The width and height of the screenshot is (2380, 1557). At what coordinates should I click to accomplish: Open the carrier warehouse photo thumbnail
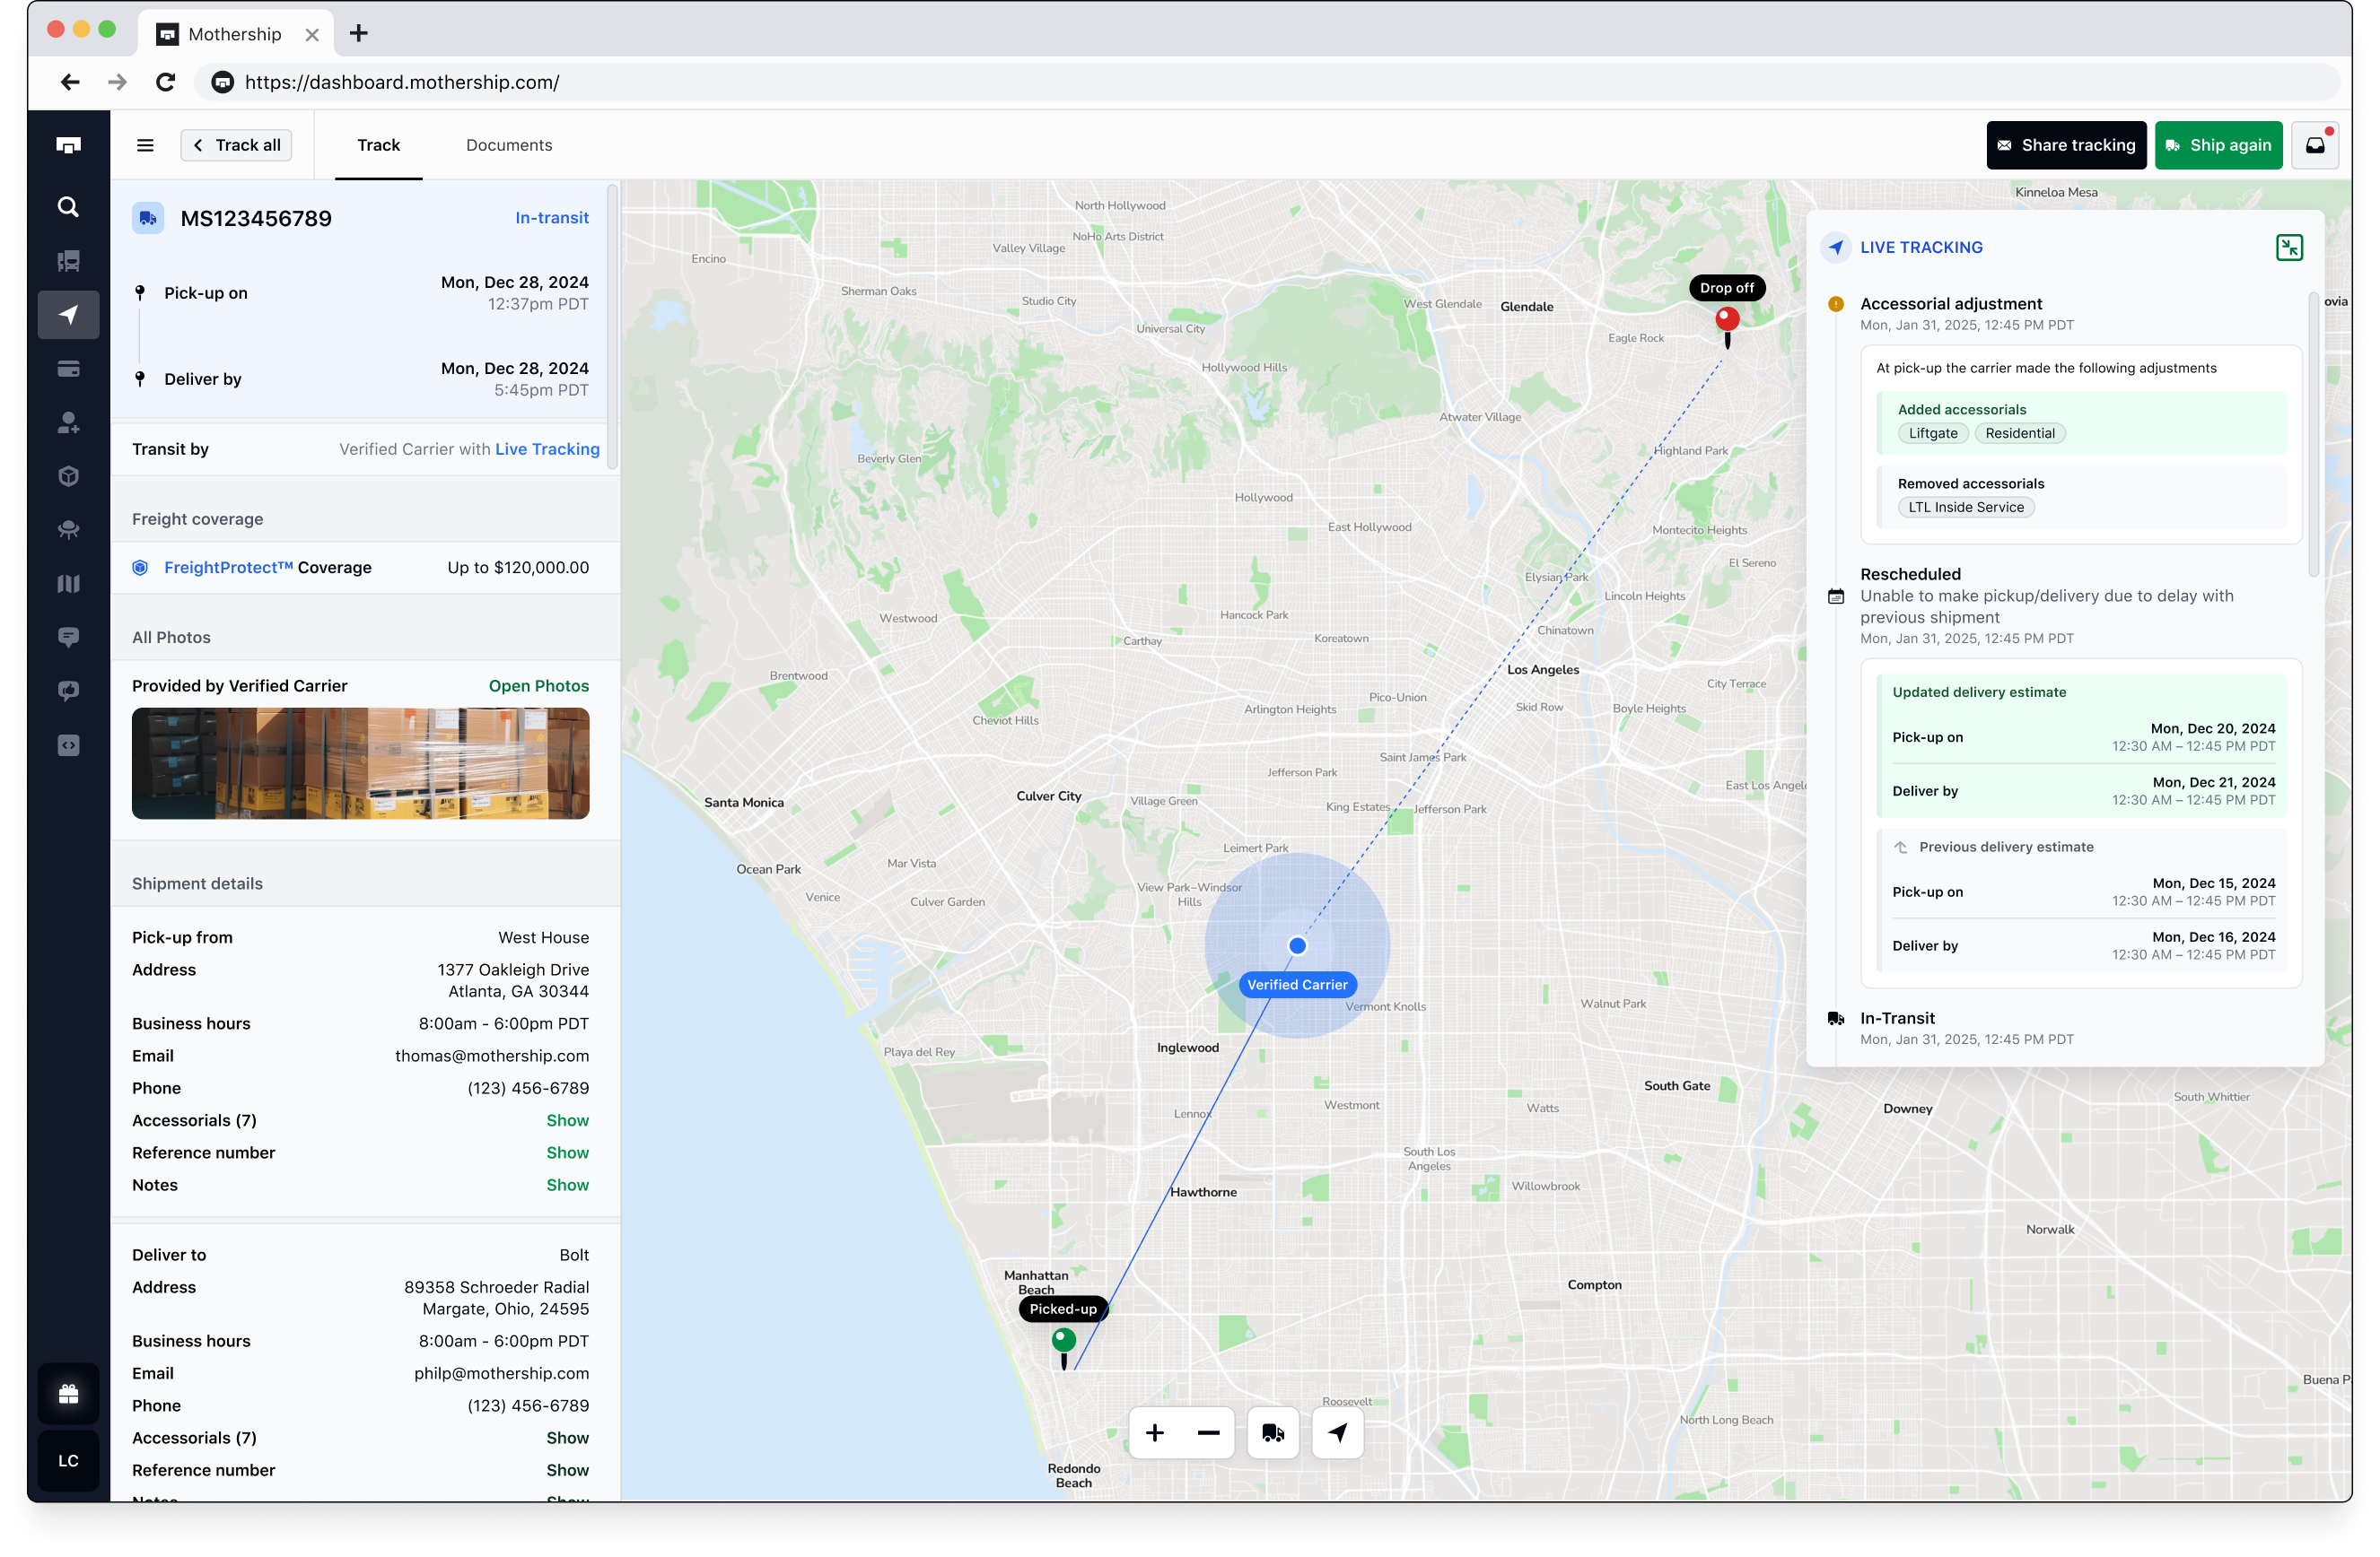click(360, 763)
